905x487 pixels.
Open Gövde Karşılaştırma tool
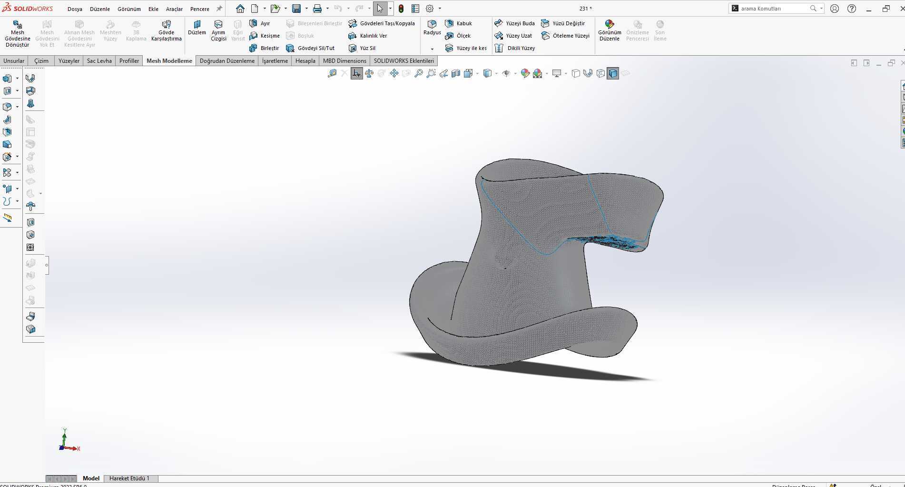[166, 30]
